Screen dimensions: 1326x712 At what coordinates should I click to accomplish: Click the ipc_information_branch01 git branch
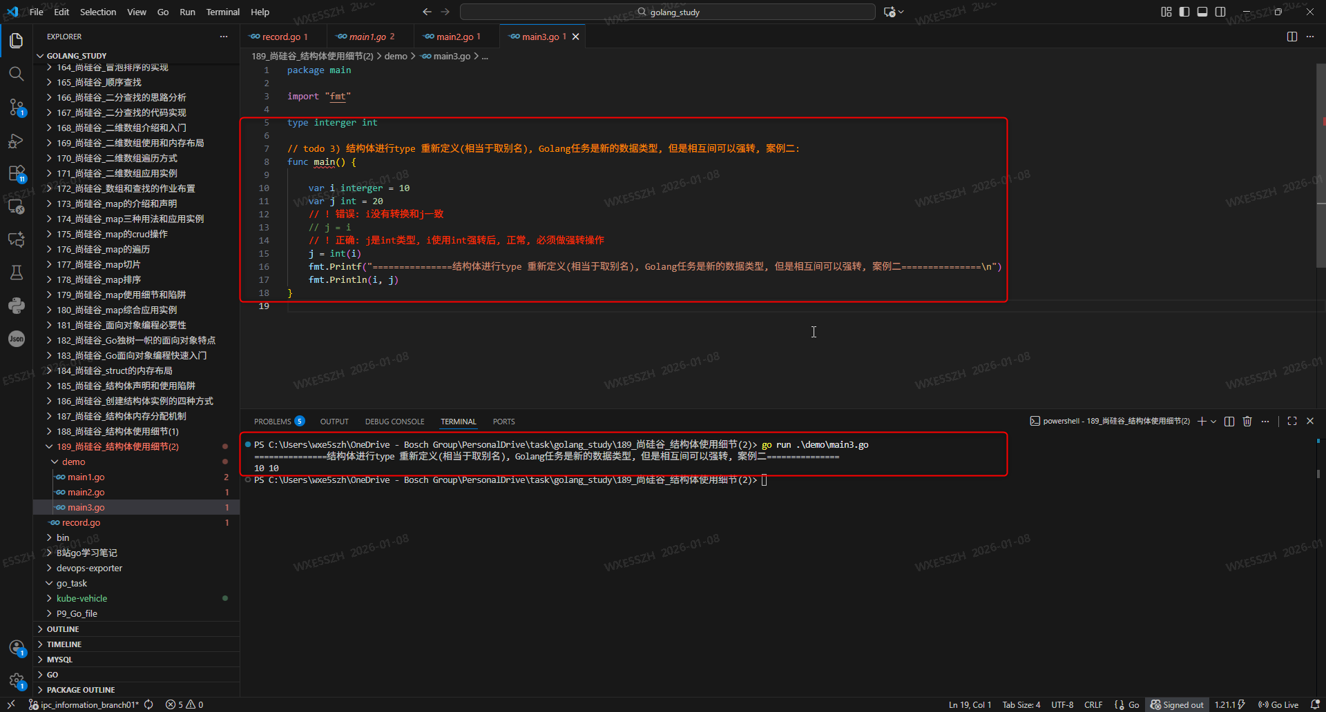coord(84,704)
